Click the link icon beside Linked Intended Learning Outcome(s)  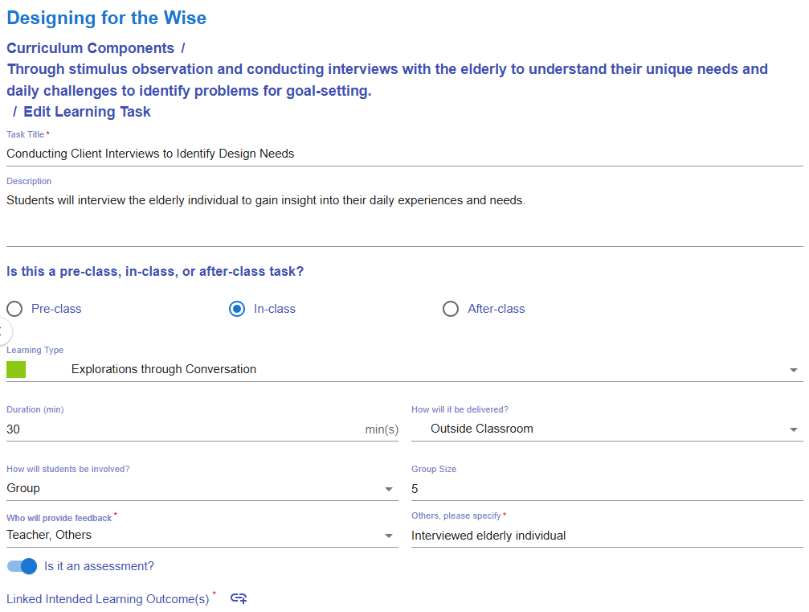pyautogui.click(x=239, y=598)
